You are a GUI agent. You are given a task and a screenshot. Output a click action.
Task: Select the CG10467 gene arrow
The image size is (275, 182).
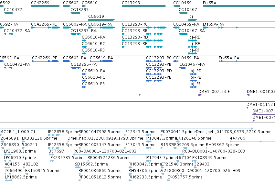(x=183, y=13)
